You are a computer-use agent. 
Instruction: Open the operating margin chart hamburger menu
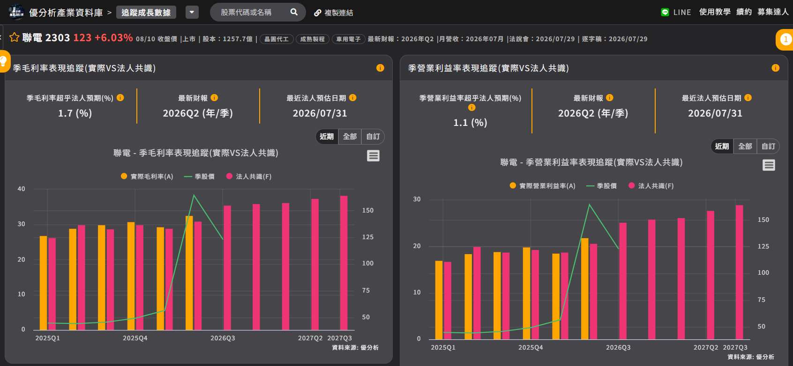(769, 165)
